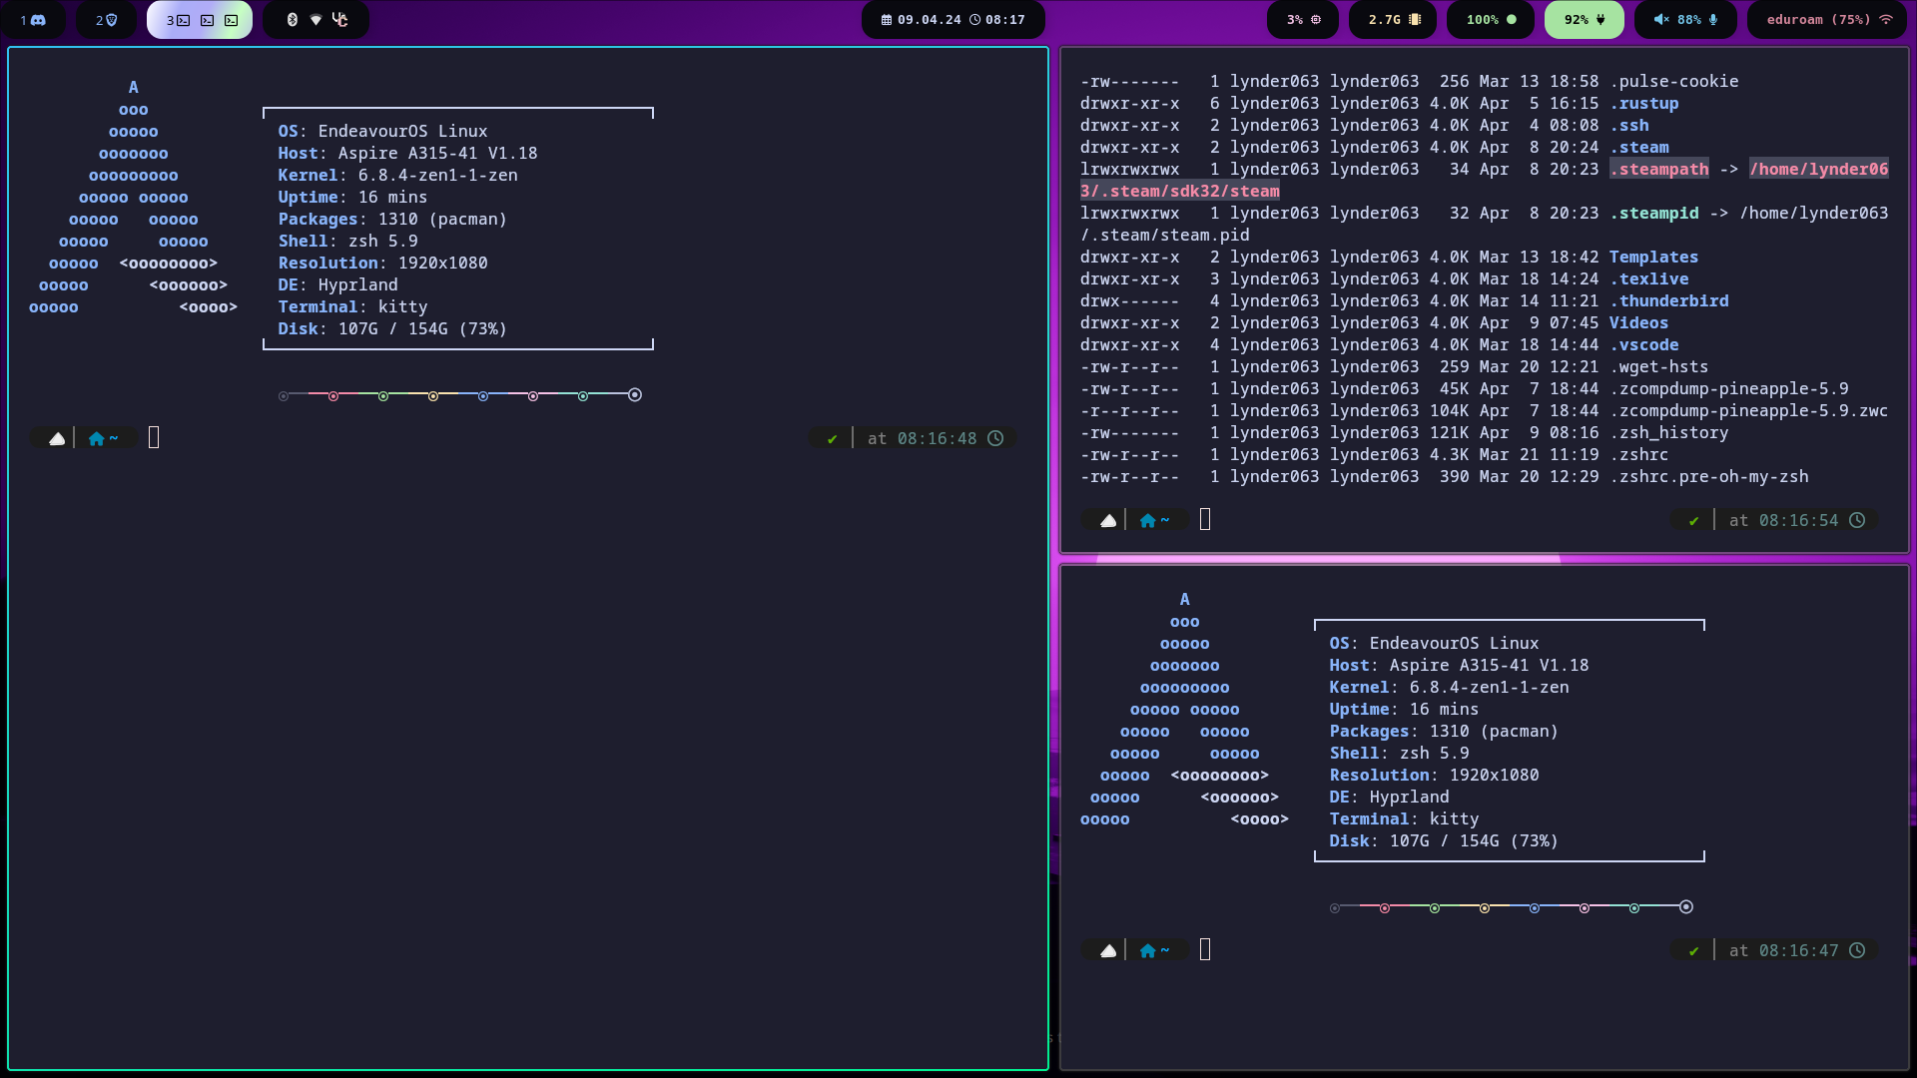
Task: Click the 09.04.24 date text
Action: (x=930, y=20)
